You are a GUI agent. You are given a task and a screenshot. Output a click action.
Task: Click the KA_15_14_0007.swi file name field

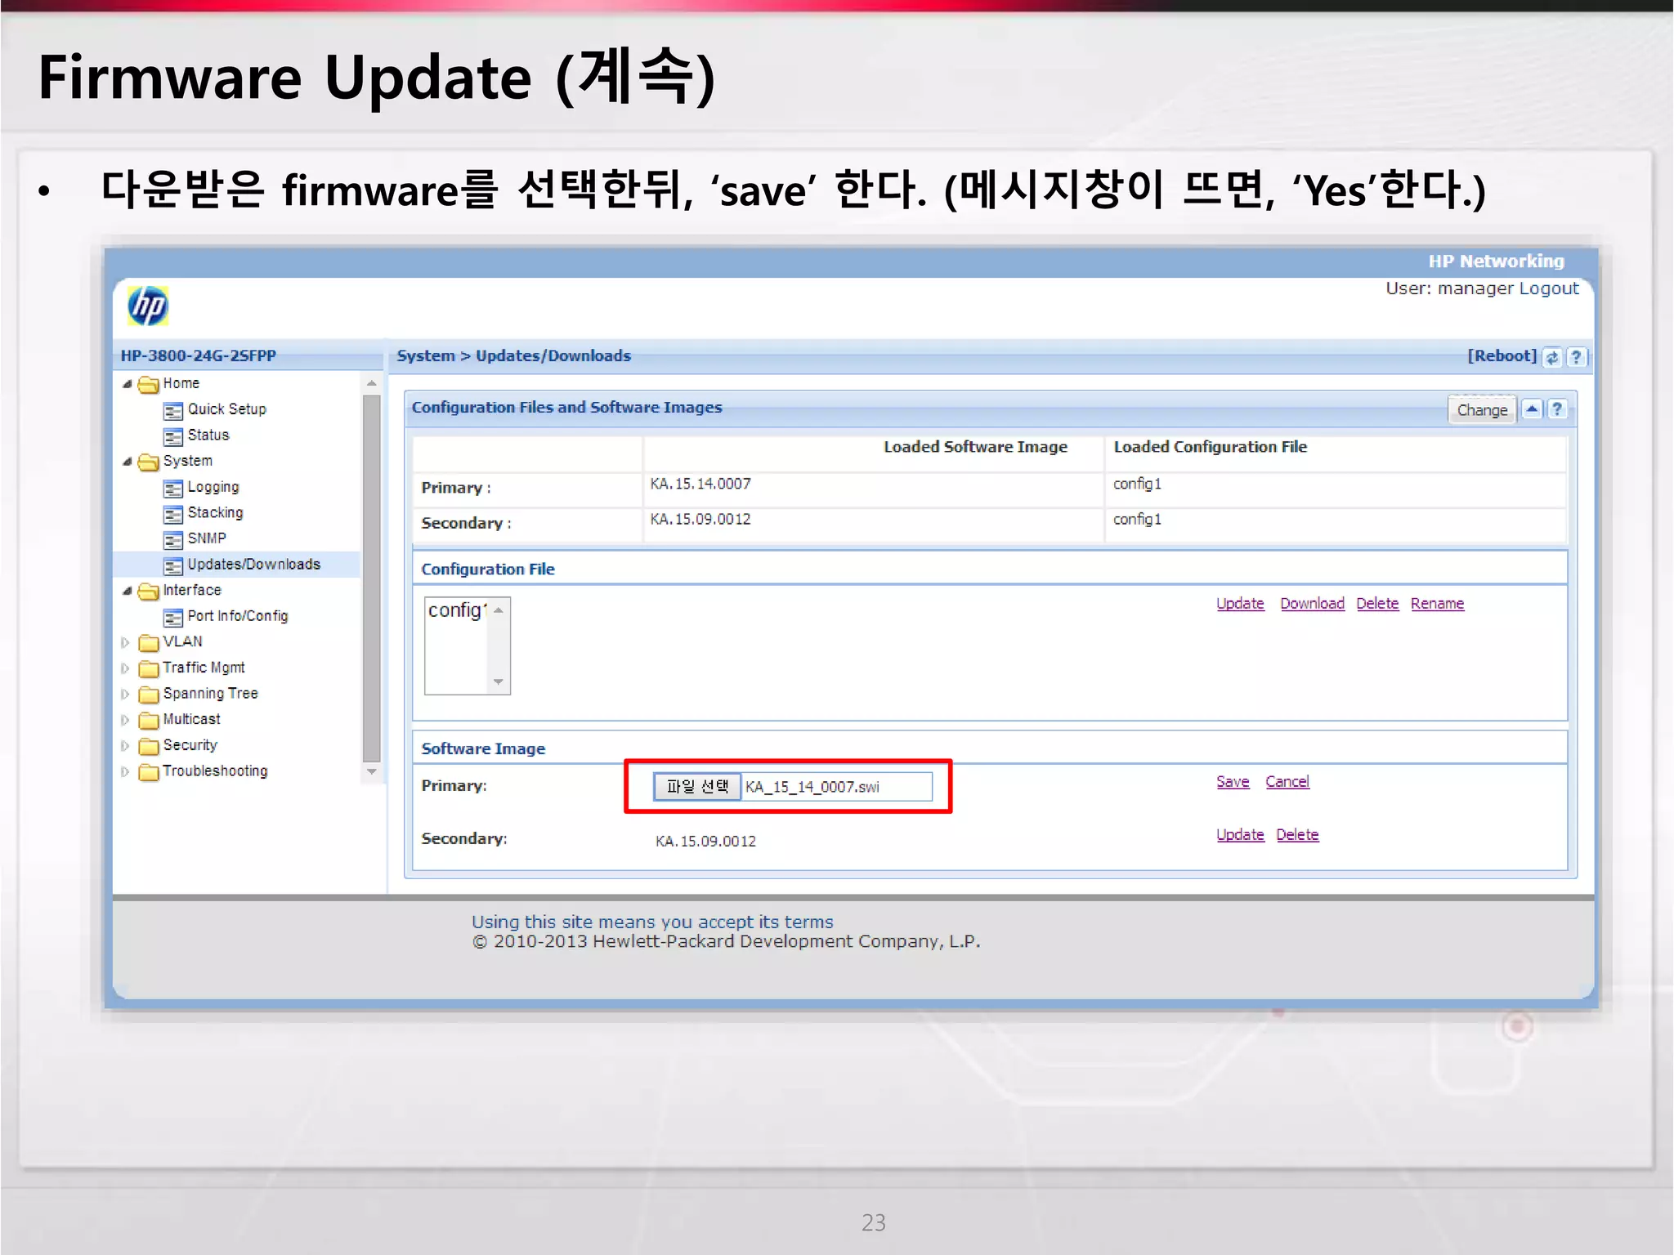837,787
